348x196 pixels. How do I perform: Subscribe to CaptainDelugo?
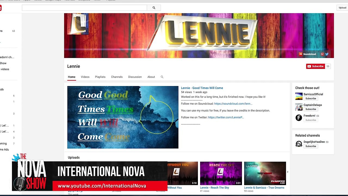pos(310,109)
